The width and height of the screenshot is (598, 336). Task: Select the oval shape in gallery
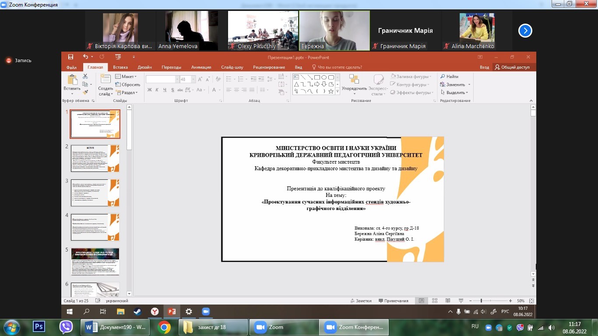[x=324, y=77]
